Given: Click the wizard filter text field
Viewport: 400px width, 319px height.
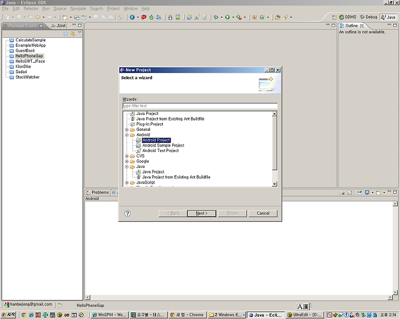Looking at the screenshot, I should point(200,106).
